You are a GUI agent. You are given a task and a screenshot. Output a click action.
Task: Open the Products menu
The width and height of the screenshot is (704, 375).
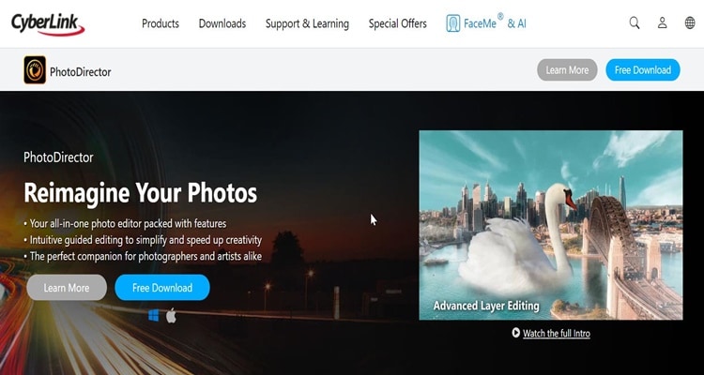coord(161,23)
